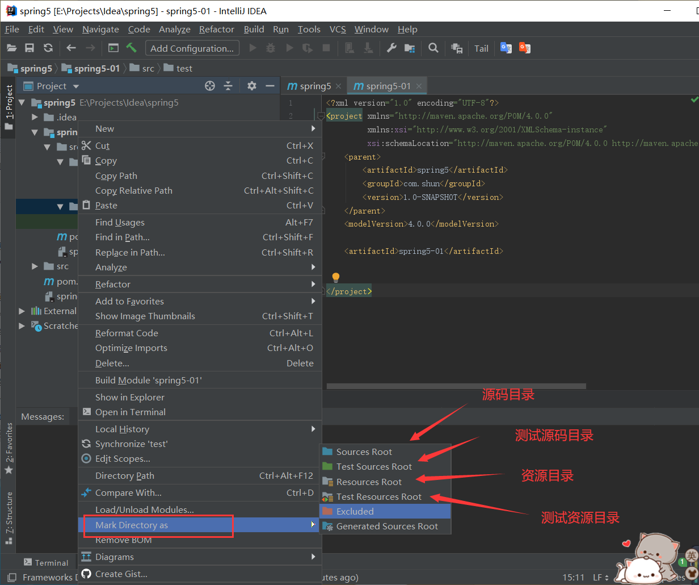Click the blue Google Translate icon
The height and width of the screenshot is (585, 699).
coord(506,48)
